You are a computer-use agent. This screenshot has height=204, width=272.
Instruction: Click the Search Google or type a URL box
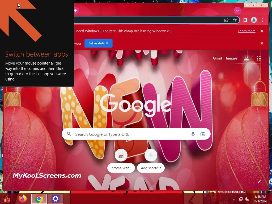(136, 134)
